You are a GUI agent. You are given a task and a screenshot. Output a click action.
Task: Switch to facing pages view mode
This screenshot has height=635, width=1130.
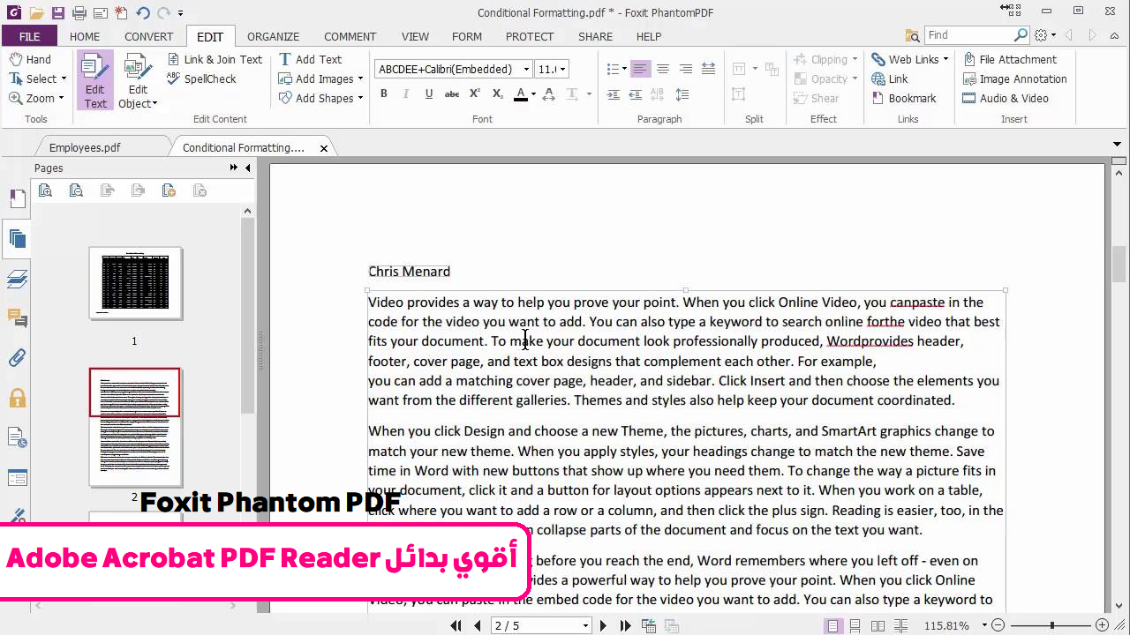click(x=878, y=625)
